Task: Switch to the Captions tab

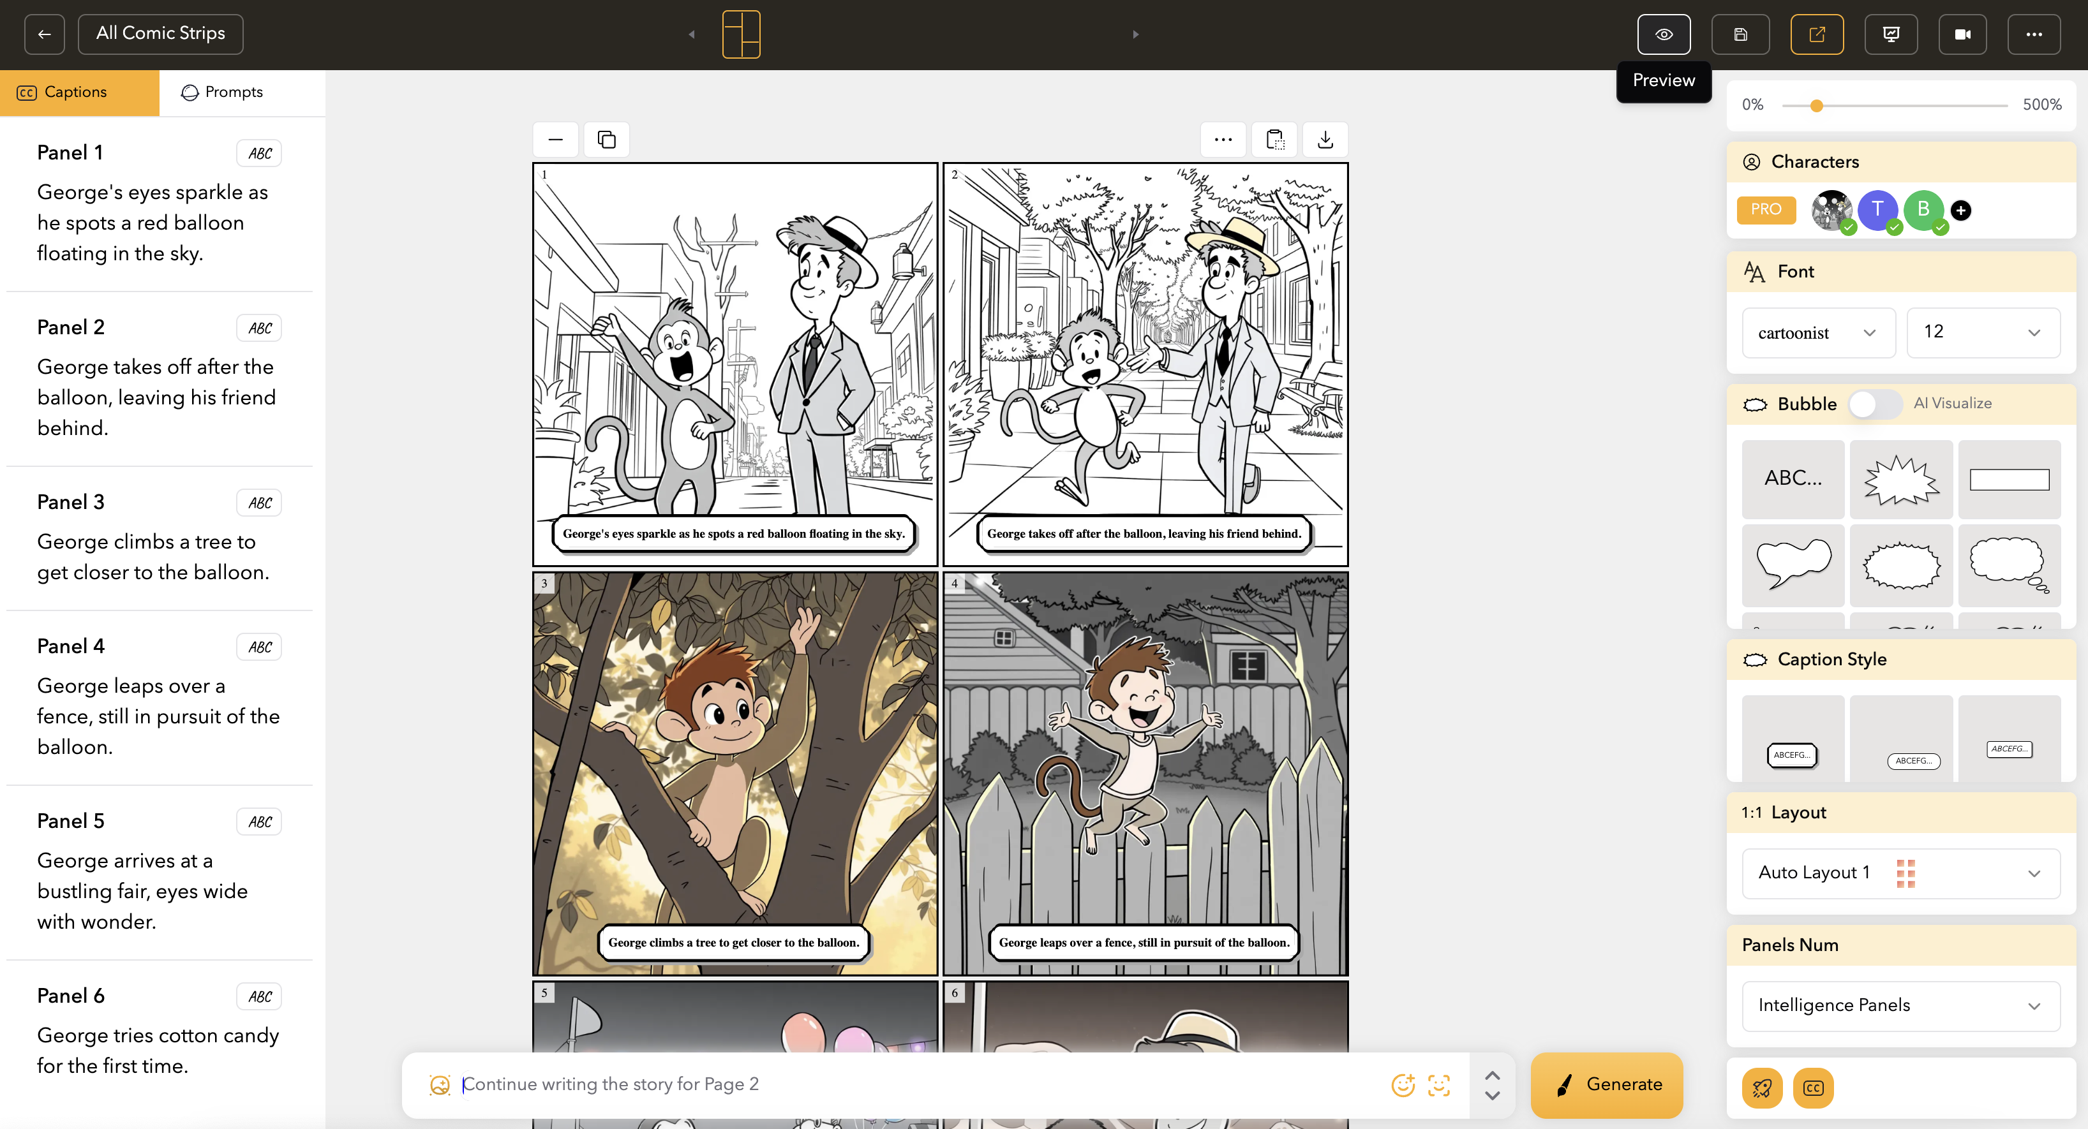Action: tap(79, 92)
